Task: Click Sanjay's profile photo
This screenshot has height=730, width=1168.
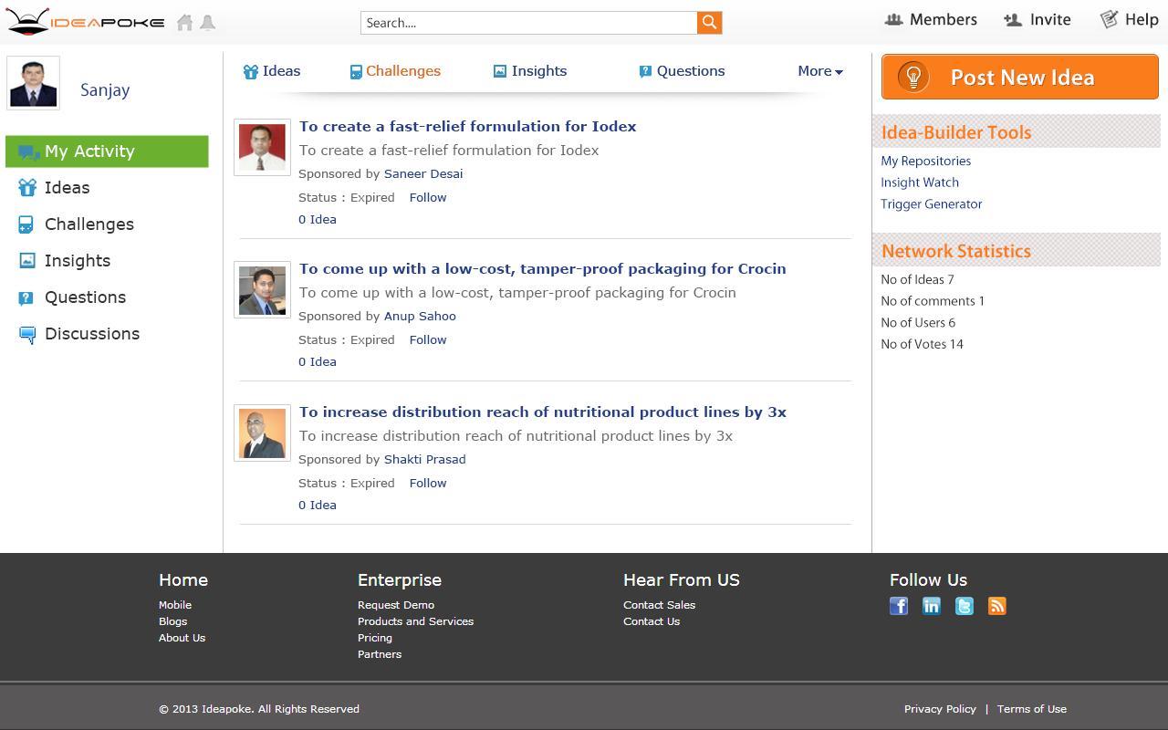Action: click(34, 83)
